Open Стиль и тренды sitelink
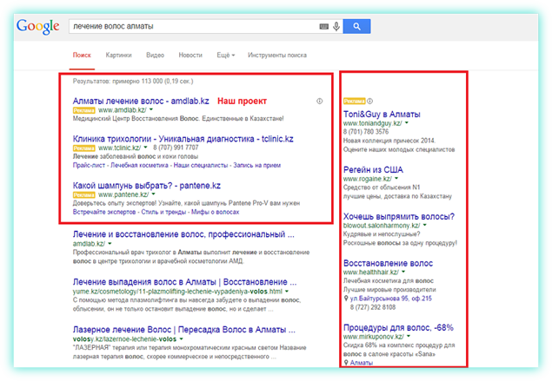 (163, 212)
